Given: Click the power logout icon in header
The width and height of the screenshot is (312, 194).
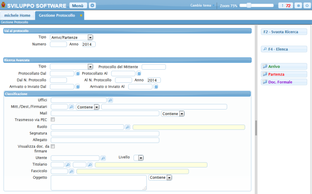Looking at the screenshot, I should coord(306,6).
